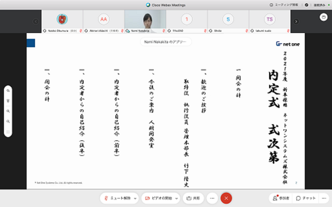
Task: Click the 歓迎のご挨拶 agenda line
Action: (204, 91)
